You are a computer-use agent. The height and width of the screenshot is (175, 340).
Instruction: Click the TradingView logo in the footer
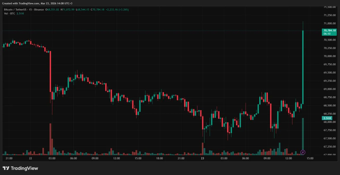pos(20,168)
